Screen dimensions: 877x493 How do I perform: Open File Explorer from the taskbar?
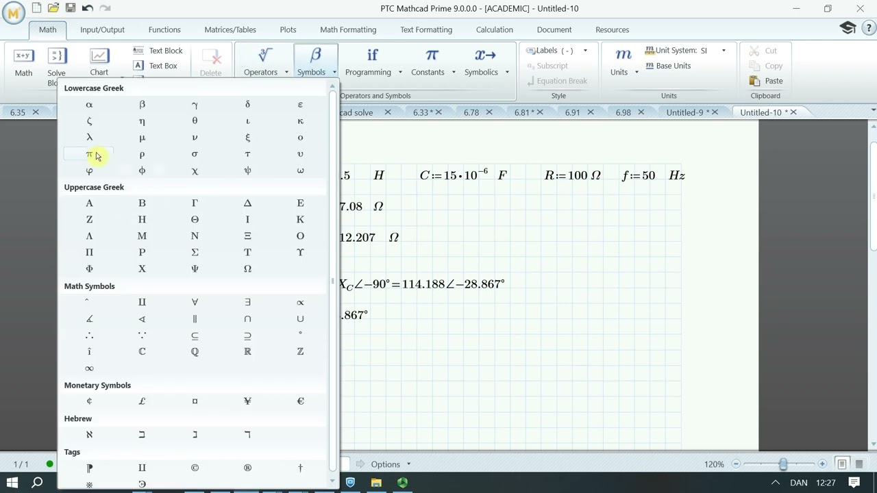pyautogui.click(x=376, y=483)
